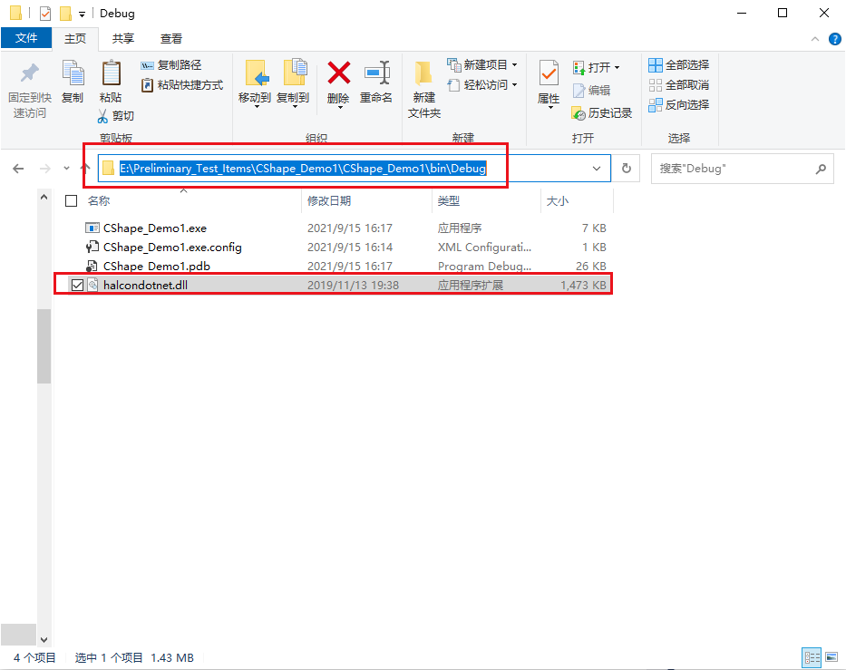Uncheck the halcondotnet.dll checkbox
The width and height of the screenshot is (846, 670).
[77, 285]
